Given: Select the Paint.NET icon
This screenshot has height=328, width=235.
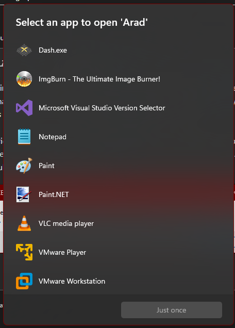Looking at the screenshot, I should pos(23,194).
